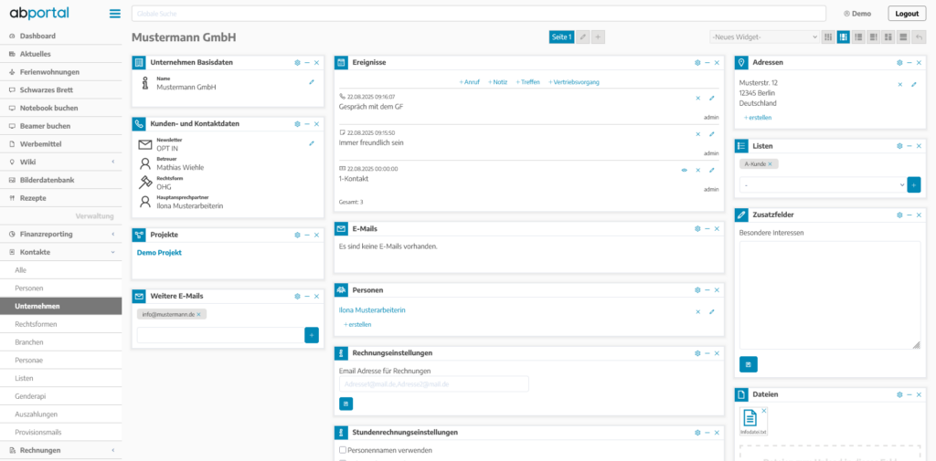Screen dimensions: 936x461
Task: Toggle eye icon on 1-Kontakt event
Action: tap(684, 170)
